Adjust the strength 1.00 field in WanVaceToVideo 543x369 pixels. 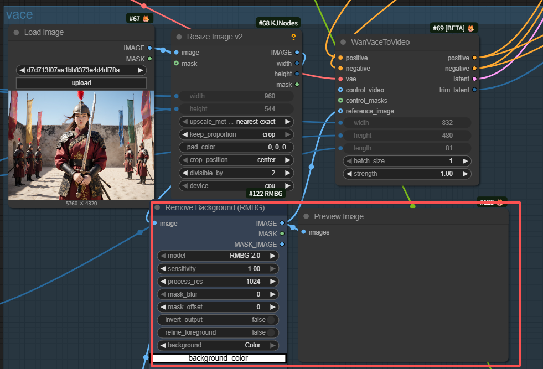pos(407,174)
